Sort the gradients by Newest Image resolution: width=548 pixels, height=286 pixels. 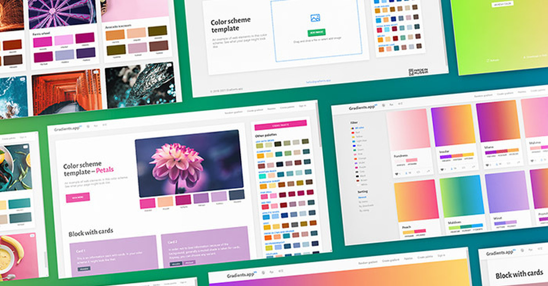tap(363, 197)
